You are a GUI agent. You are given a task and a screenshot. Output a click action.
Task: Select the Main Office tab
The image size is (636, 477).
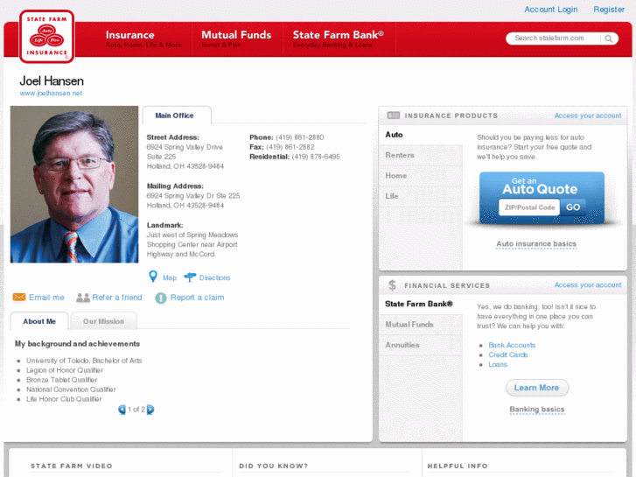pos(177,116)
